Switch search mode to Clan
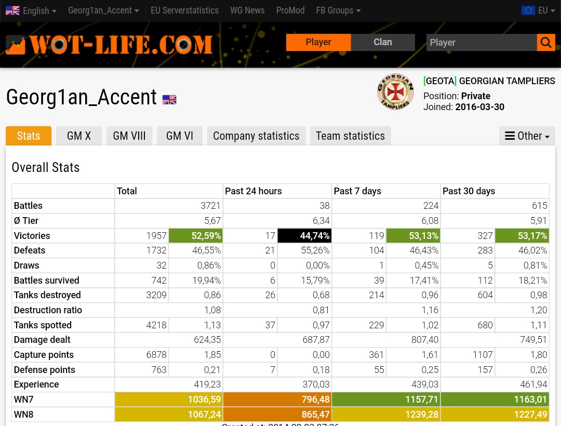The width and height of the screenshot is (561, 426). point(383,42)
